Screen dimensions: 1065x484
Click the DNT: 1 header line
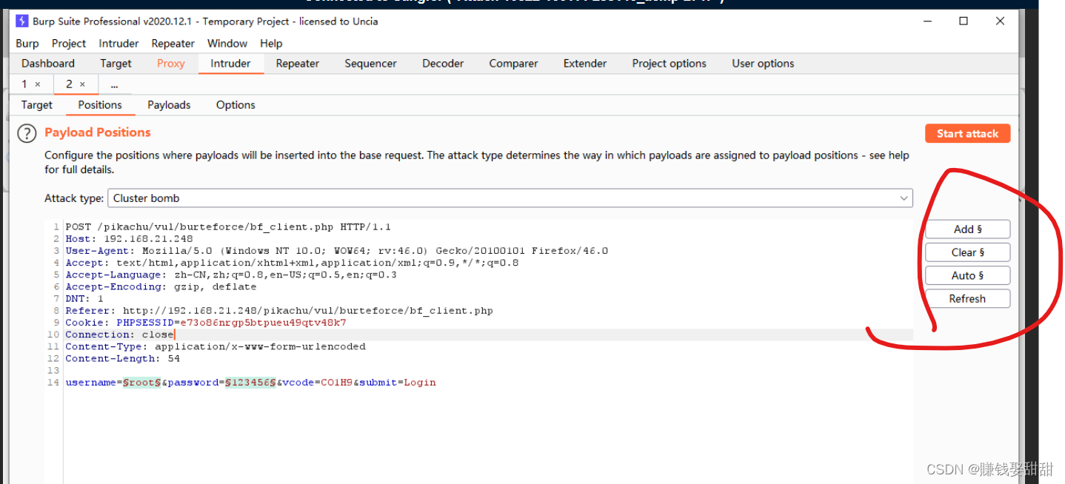(84, 298)
